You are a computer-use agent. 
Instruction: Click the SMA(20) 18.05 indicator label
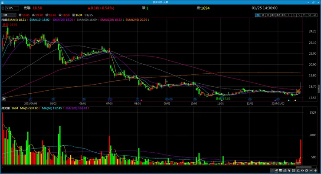pos(63,20)
